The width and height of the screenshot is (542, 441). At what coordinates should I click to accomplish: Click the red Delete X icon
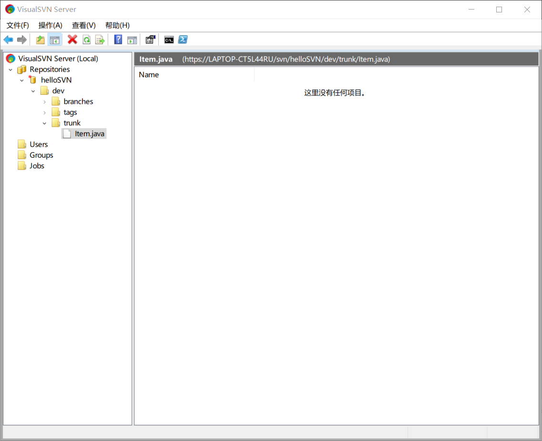[x=72, y=40]
